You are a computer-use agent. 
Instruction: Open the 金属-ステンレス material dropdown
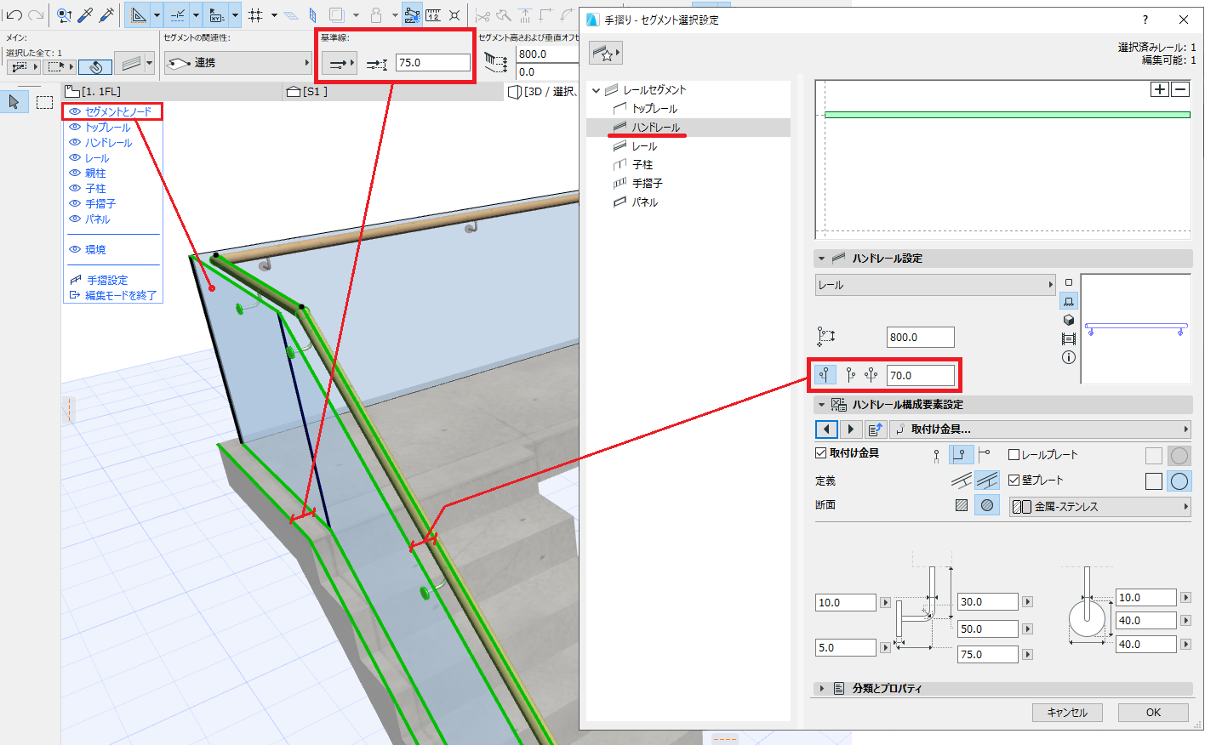(x=1099, y=507)
